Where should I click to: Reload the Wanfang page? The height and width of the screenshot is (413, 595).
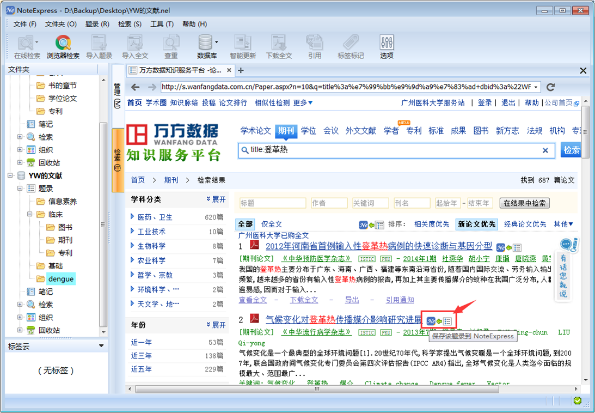point(550,87)
